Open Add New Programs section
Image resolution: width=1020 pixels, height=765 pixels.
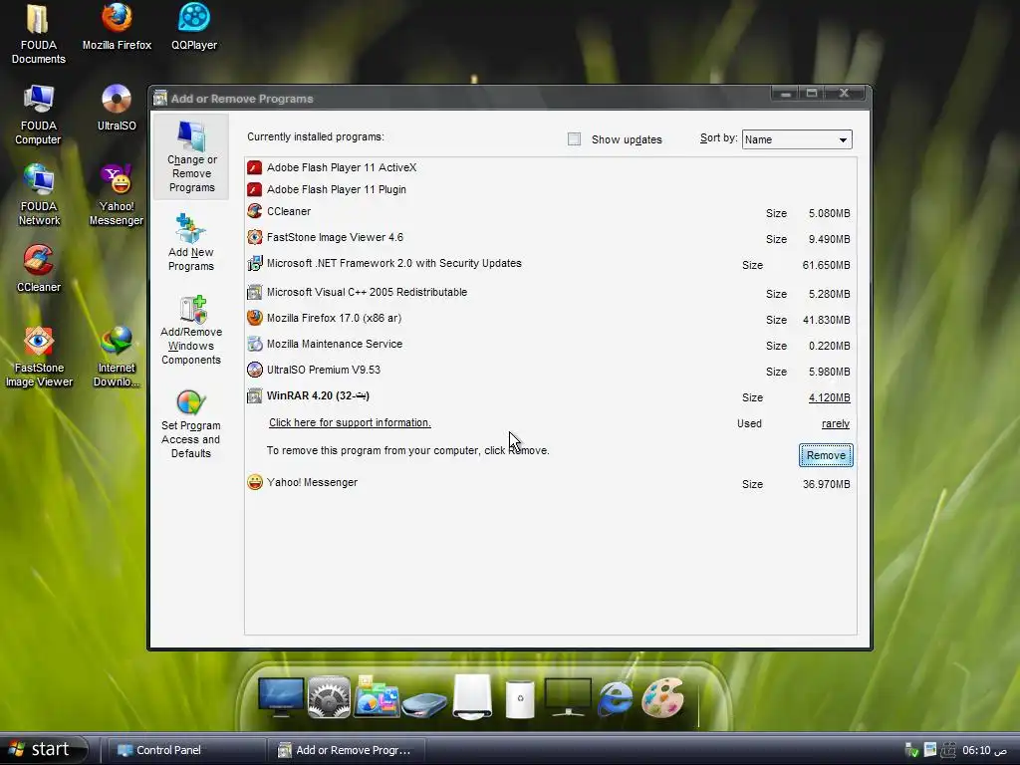[x=190, y=243]
